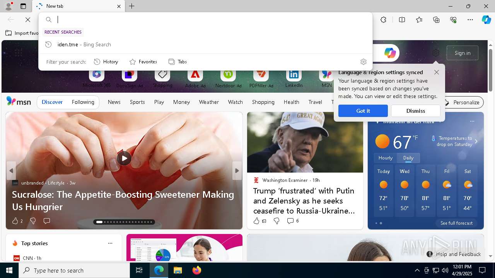Open the LinkedIn shortcut tile
Viewport: 495px width, 278px height.
pyautogui.click(x=294, y=79)
